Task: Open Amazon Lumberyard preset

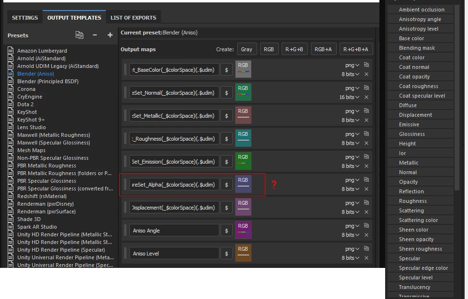Action: coord(42,51)
